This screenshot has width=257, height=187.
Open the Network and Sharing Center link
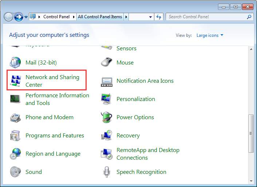tap(52, 81)
